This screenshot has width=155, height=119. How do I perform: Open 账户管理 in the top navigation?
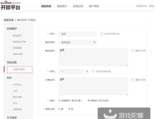pyautogui.click(x=94, y=6)
